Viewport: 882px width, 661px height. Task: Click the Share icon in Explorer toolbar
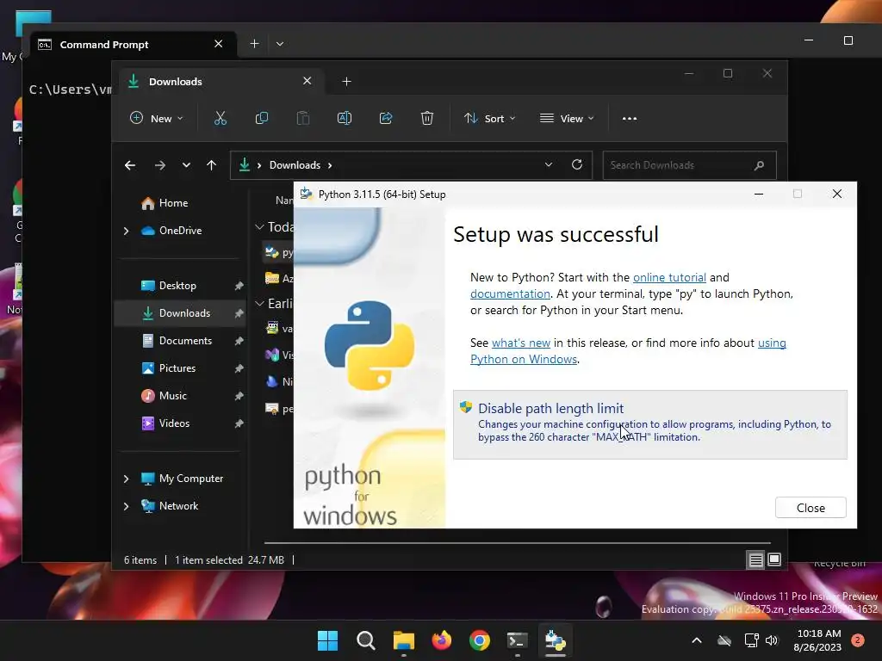click(386, 118)
